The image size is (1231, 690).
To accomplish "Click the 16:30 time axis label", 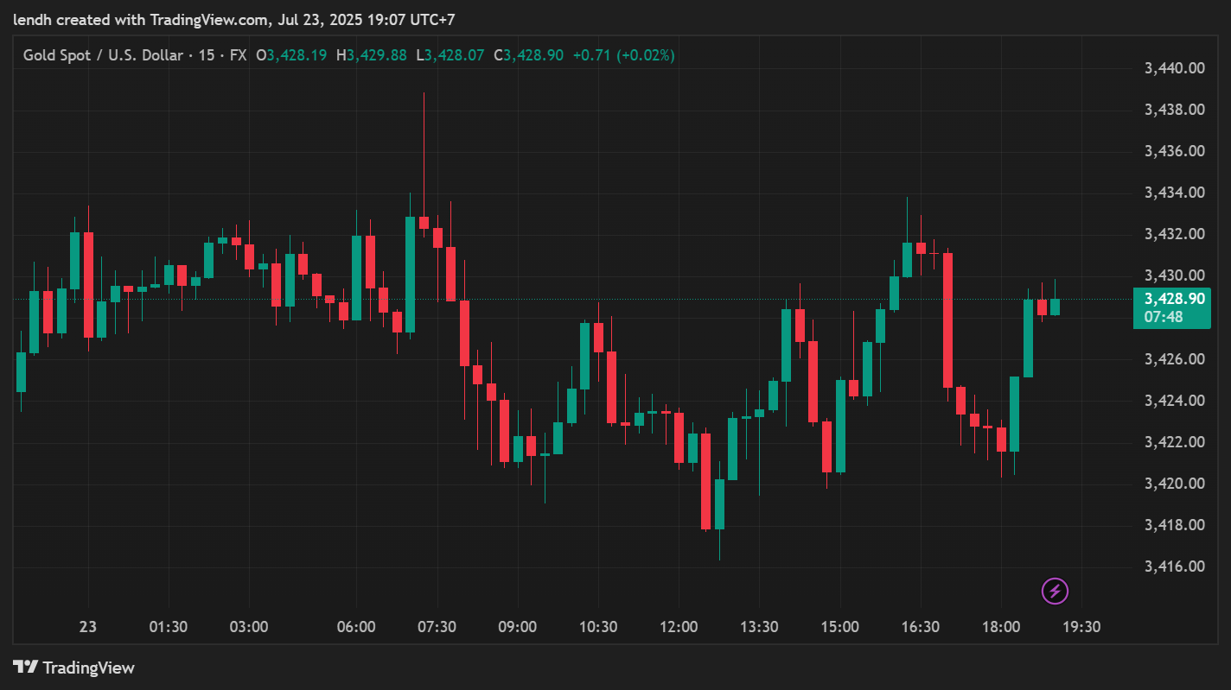I will pyautogui.click(x=920, y=627).
